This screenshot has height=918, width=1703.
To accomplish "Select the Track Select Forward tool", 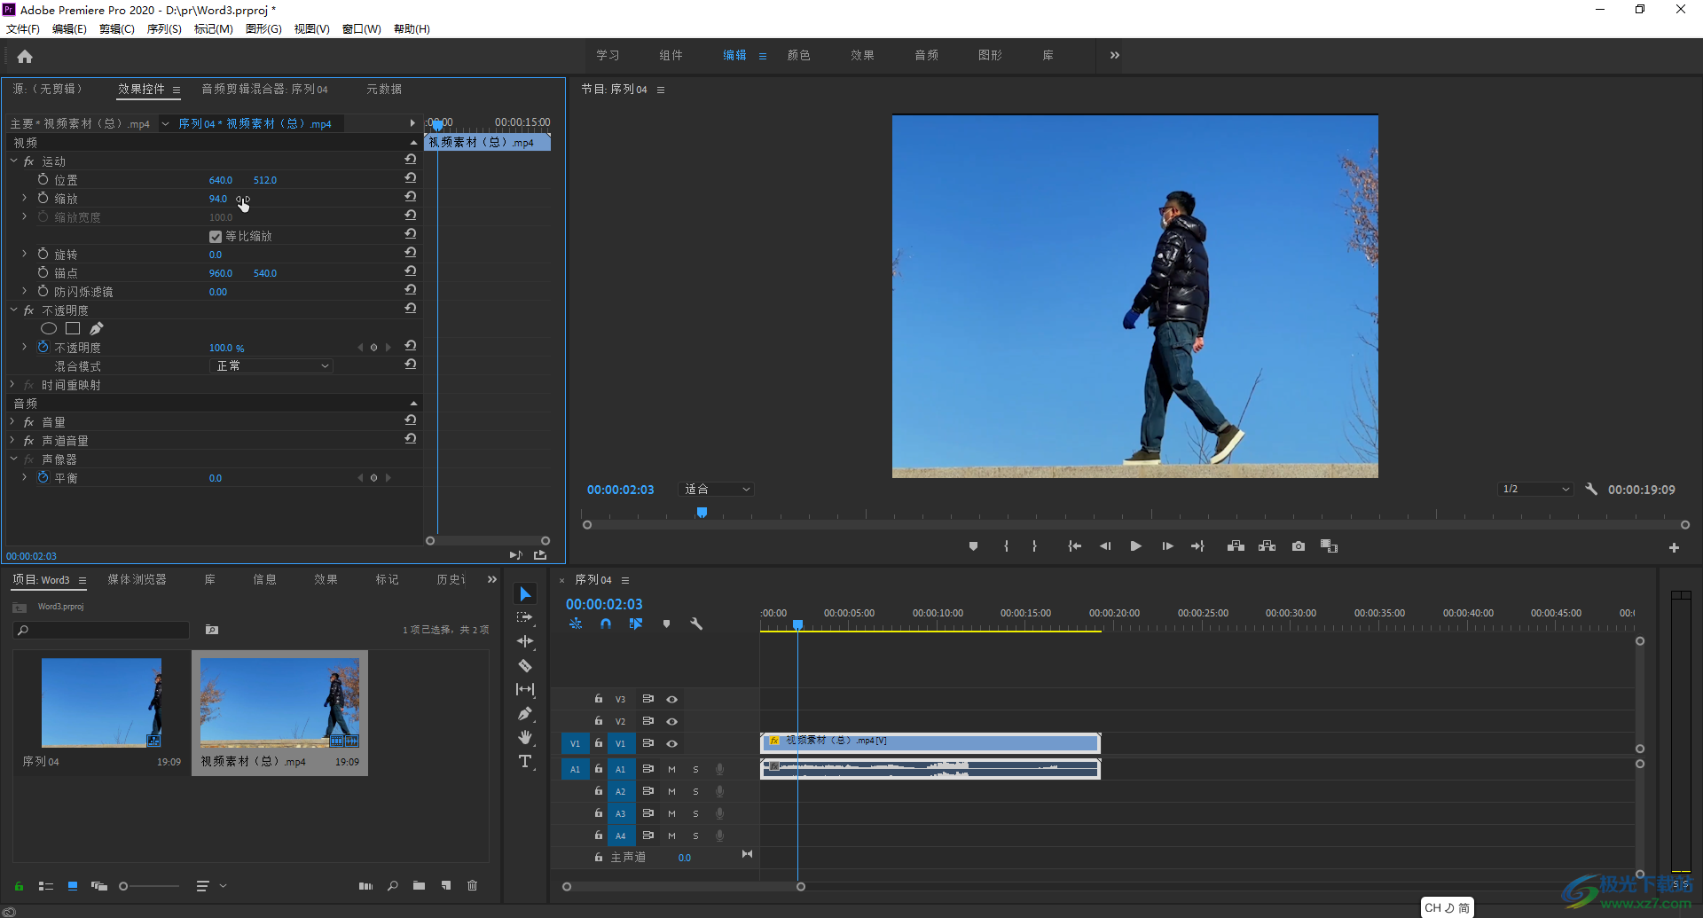I will [525, 617].
